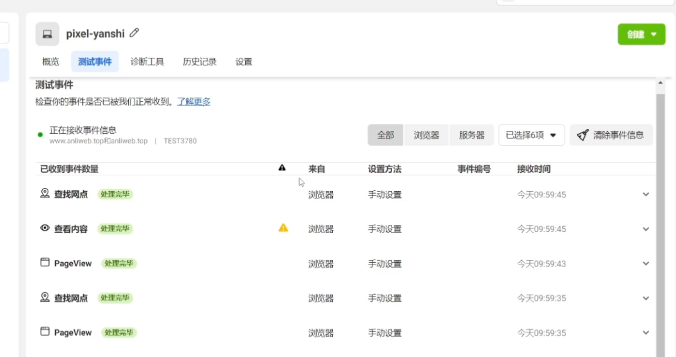Image resolution: width=676 pixels, height=357 pixels.
Task: Click the vertical scrollbar up arrow
Action: coord(660,83)
